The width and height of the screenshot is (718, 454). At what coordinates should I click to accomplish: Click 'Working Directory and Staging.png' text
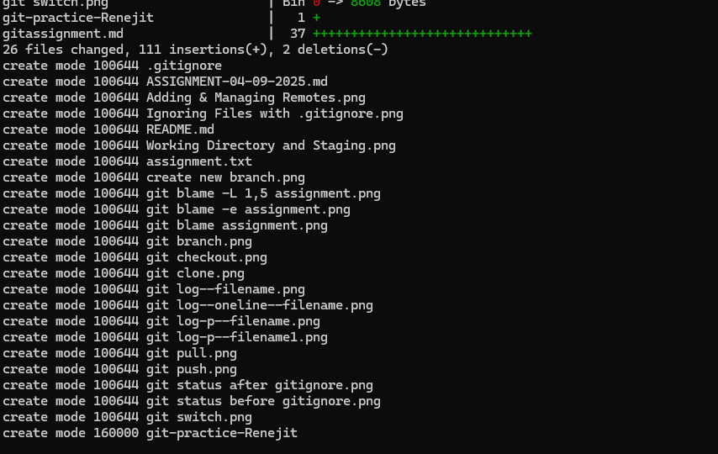tap(271, 145)
